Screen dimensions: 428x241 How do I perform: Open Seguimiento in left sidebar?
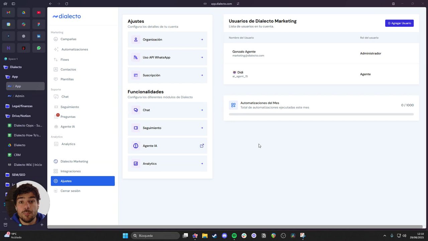pyautogui.click(x=70, y=107)
